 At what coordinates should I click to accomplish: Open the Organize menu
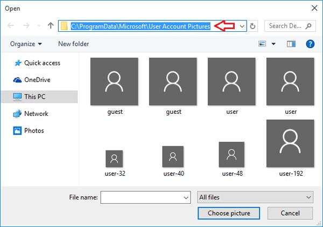(26, 44)
